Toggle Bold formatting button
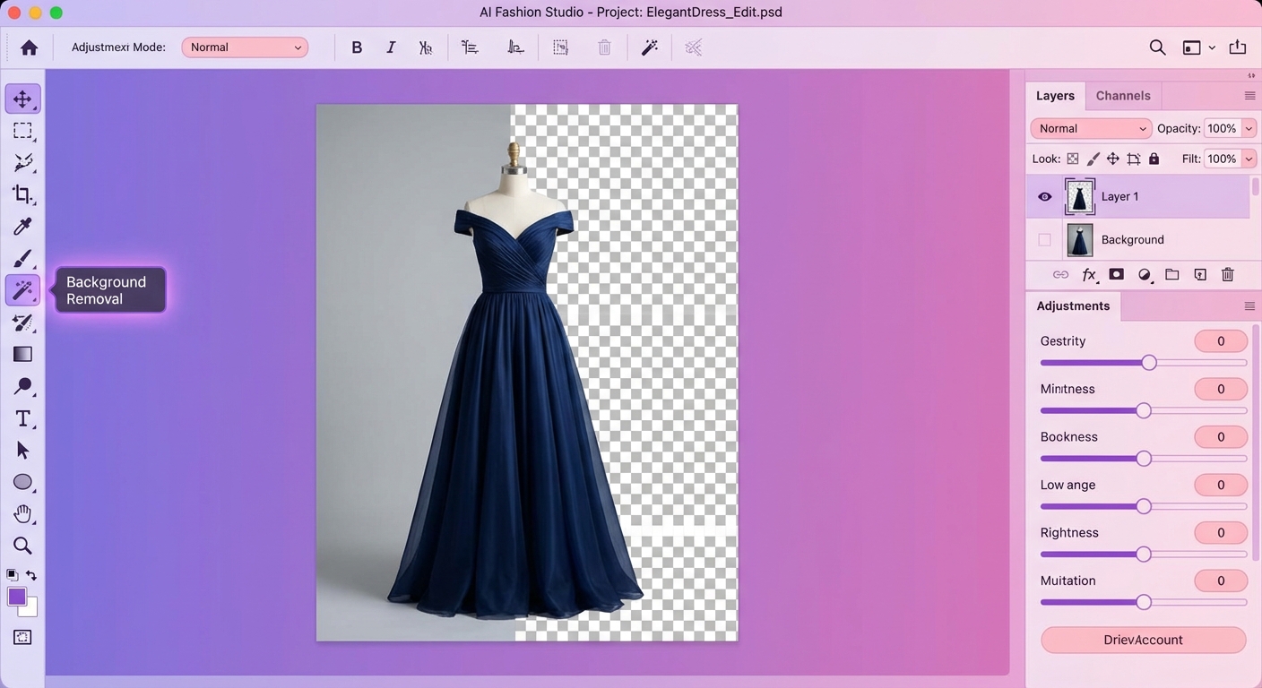This screenshot has width=1262, height=688. coord(357,47)
